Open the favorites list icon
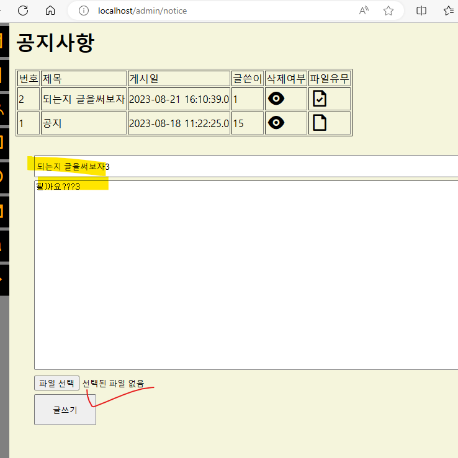The image size is (458, 458). 449,11
